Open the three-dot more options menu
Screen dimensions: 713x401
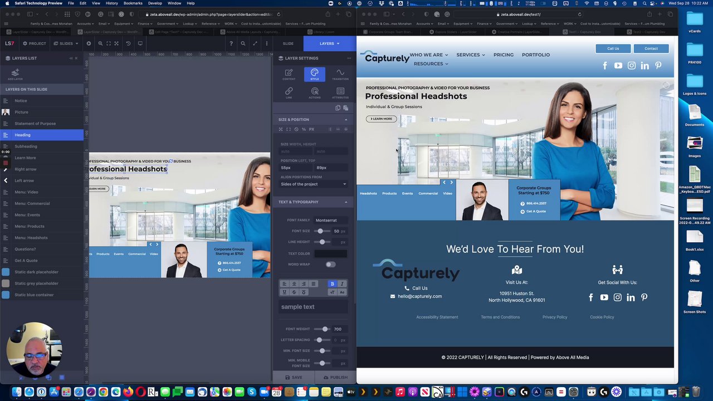point(266,43)
